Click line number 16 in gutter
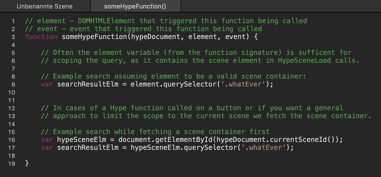The width and height of the screenshot is (381, 177). [11, 140]
